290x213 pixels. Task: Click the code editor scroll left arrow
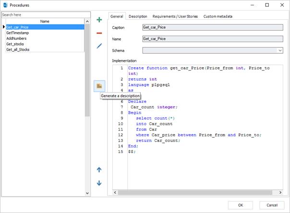point(115,192)
